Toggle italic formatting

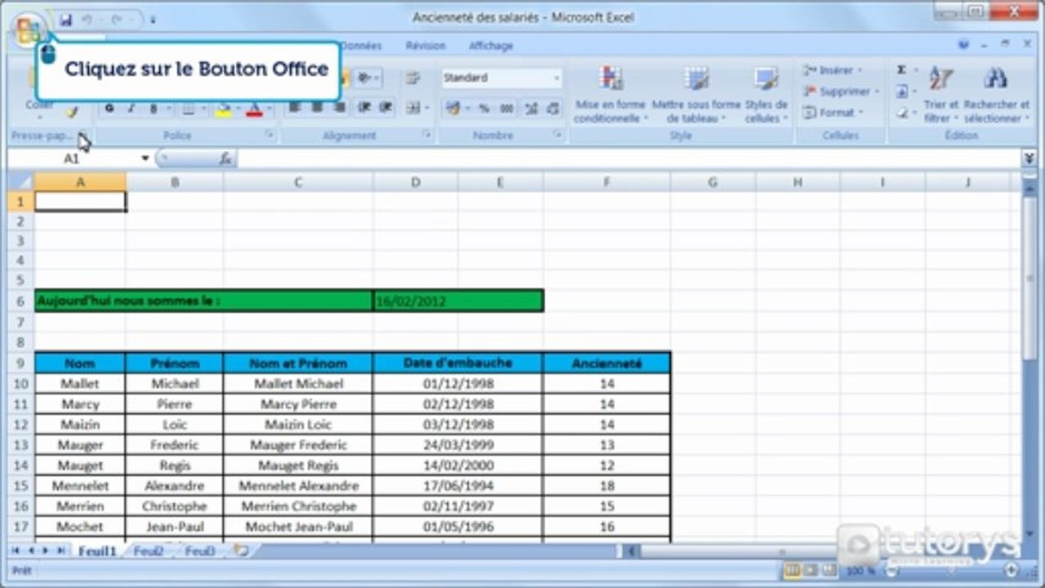(x=131, y=108)
